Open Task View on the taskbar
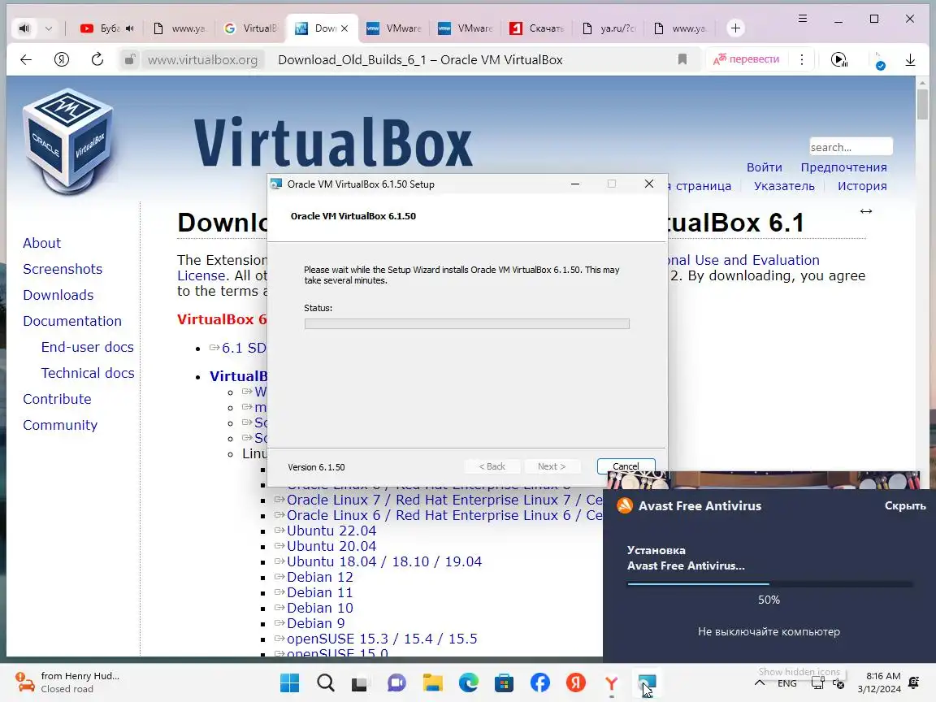 [x=359, y=682]
